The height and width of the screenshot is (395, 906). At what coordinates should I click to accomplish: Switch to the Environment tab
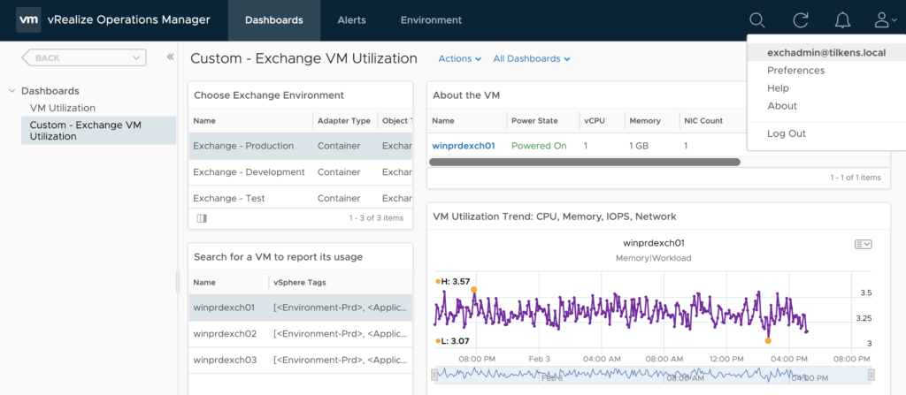pos(431,19)
